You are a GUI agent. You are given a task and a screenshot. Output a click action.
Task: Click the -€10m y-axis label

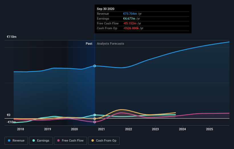coord(11,122)
